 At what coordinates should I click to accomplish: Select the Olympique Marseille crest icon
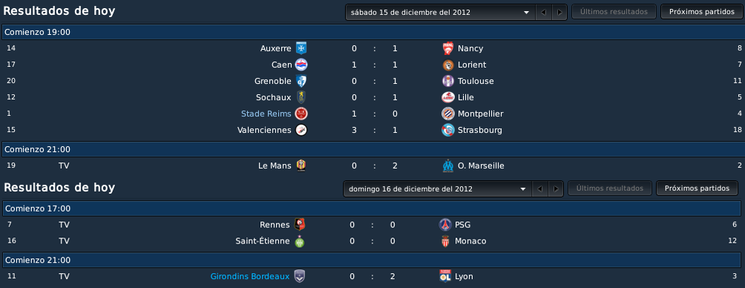coord(448,166)
